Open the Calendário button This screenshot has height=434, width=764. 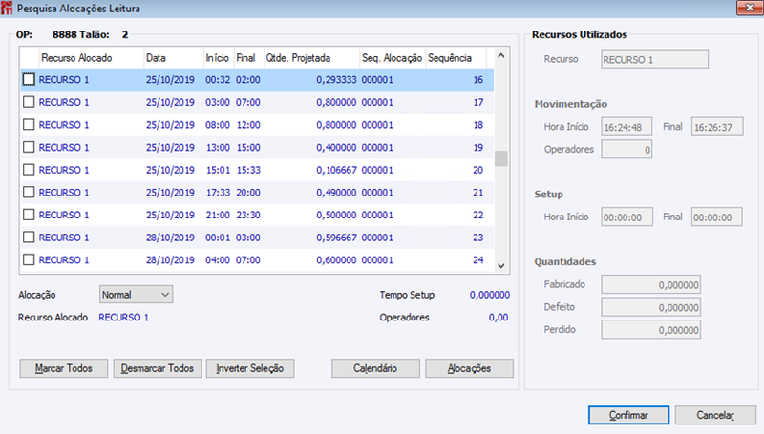tap(375, 368)
